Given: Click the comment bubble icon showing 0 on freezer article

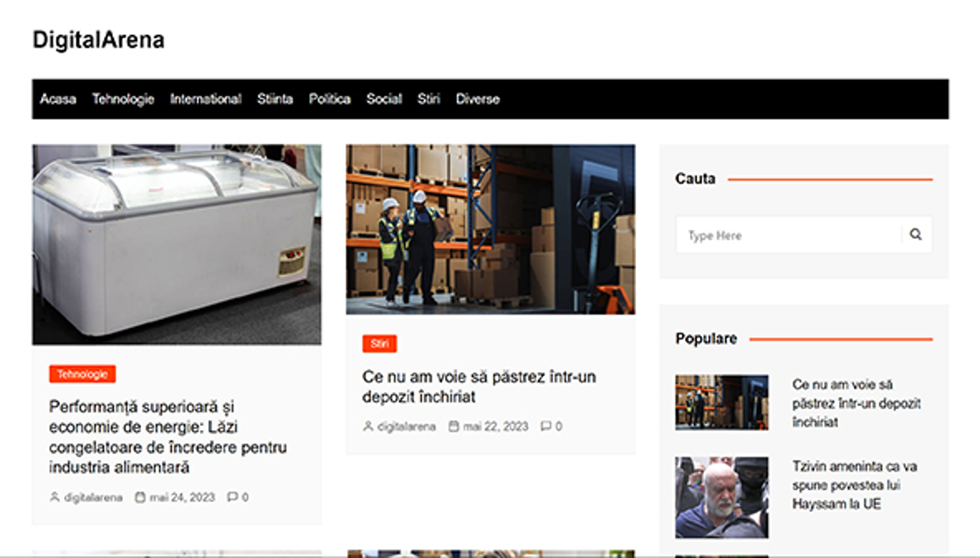Looking at the screenshot, I should click(x=232, y=497).
